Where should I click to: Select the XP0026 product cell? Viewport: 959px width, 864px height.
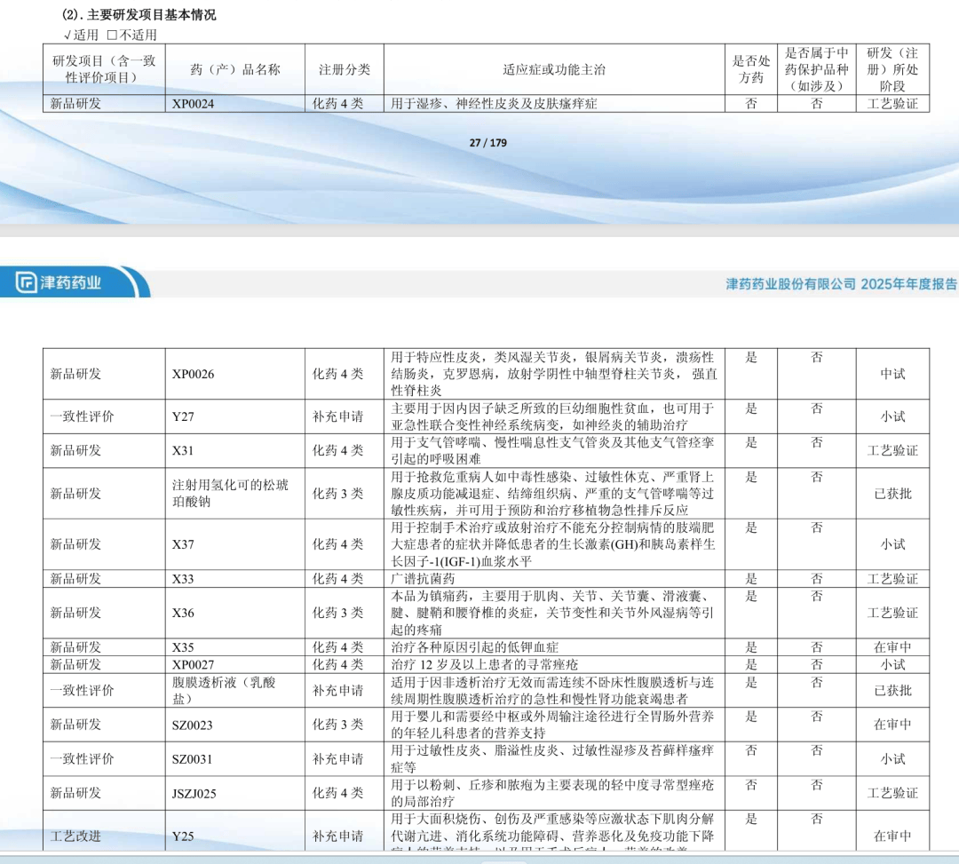click(234, 374)
